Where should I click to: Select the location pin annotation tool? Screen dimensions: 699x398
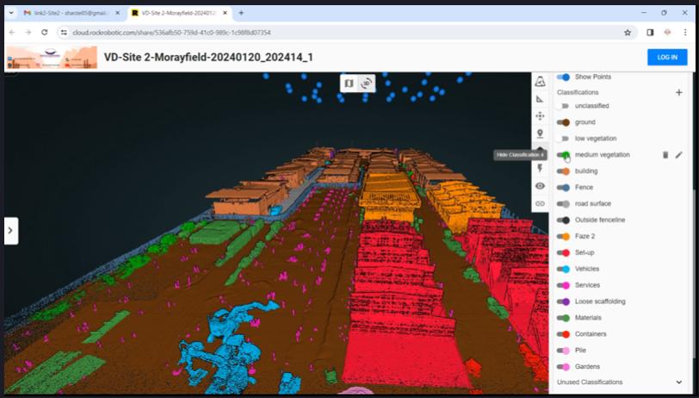[540, 134]
